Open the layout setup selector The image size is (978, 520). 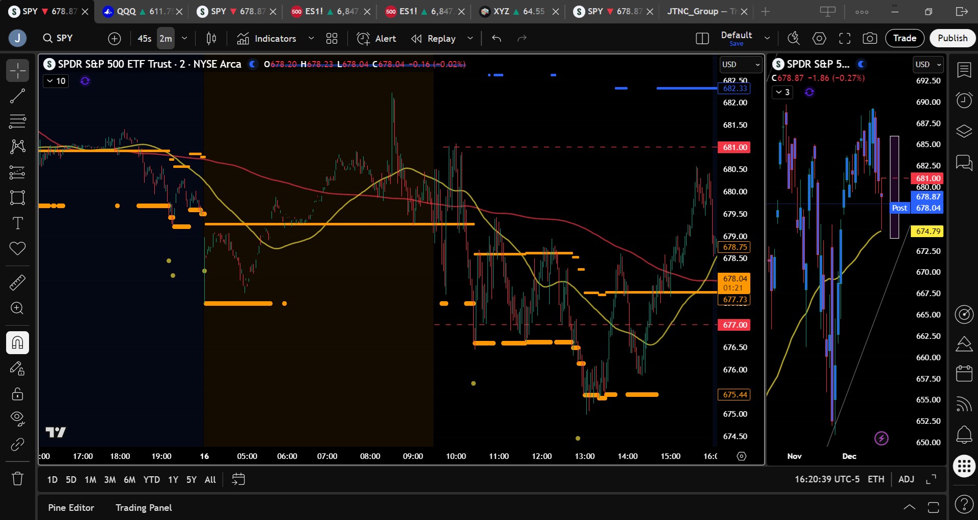[x=702, y=38]
